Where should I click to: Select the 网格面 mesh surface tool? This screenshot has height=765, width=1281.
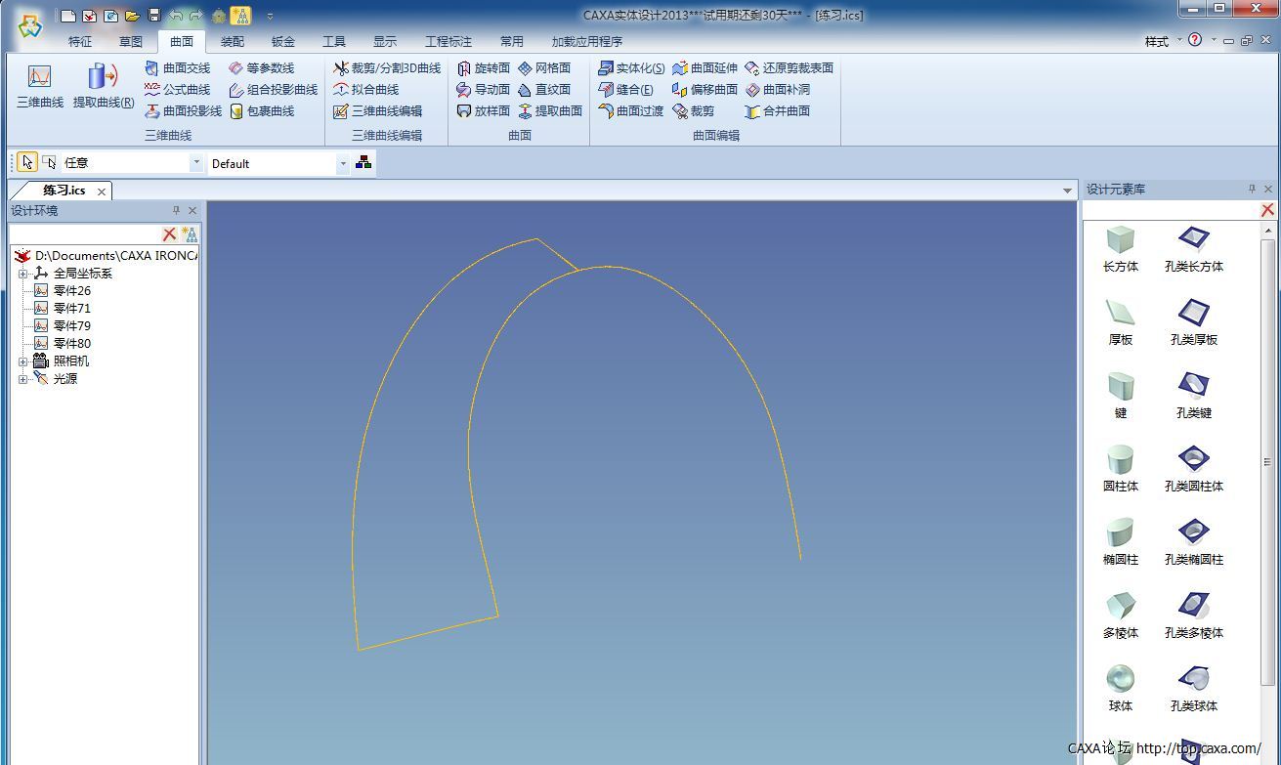(544, 68)
